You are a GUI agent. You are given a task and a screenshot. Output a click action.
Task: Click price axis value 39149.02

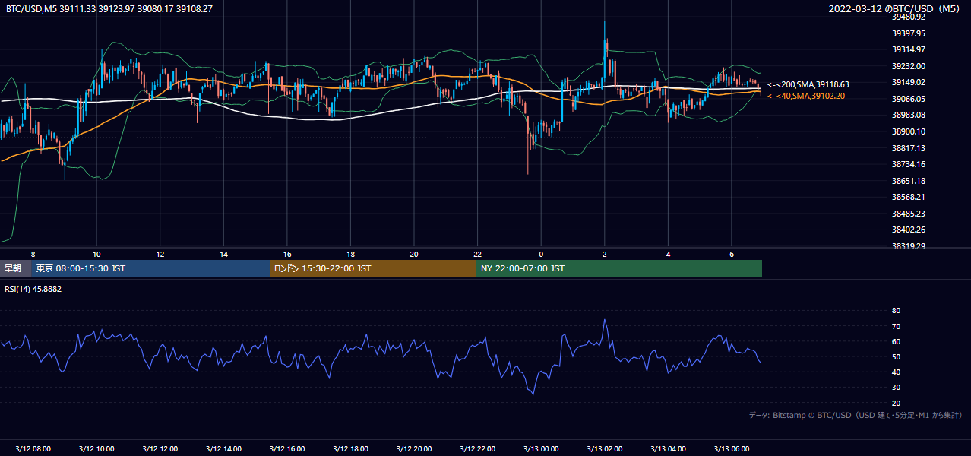click(908, 82)
